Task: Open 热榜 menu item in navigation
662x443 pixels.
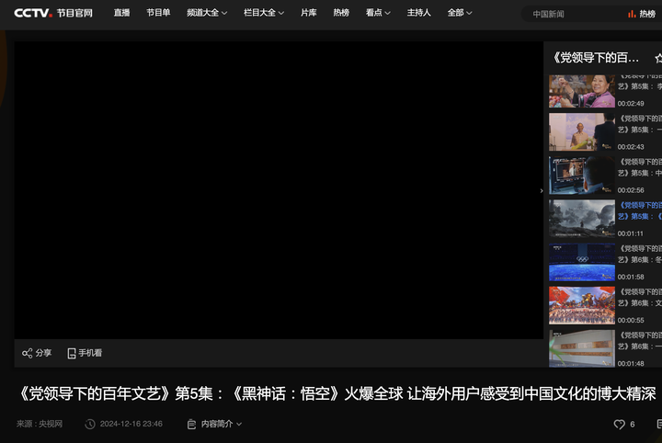Action: pyautogui.click(x=341, y=13)
